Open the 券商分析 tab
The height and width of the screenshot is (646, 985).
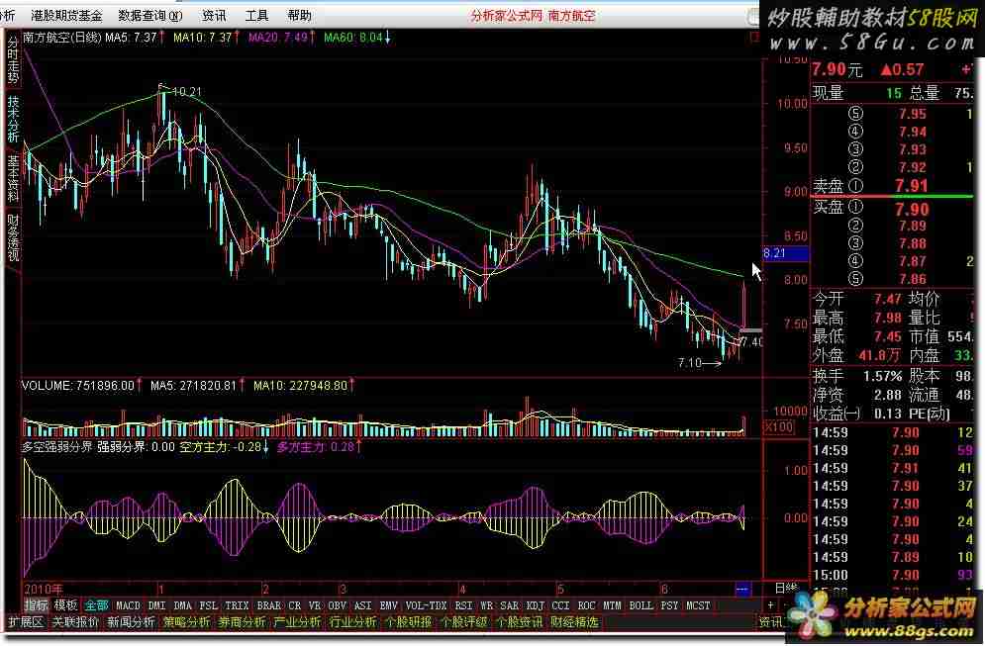[242, 621]
